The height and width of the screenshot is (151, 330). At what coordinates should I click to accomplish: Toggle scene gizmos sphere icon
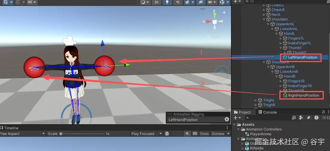[222, 2]
